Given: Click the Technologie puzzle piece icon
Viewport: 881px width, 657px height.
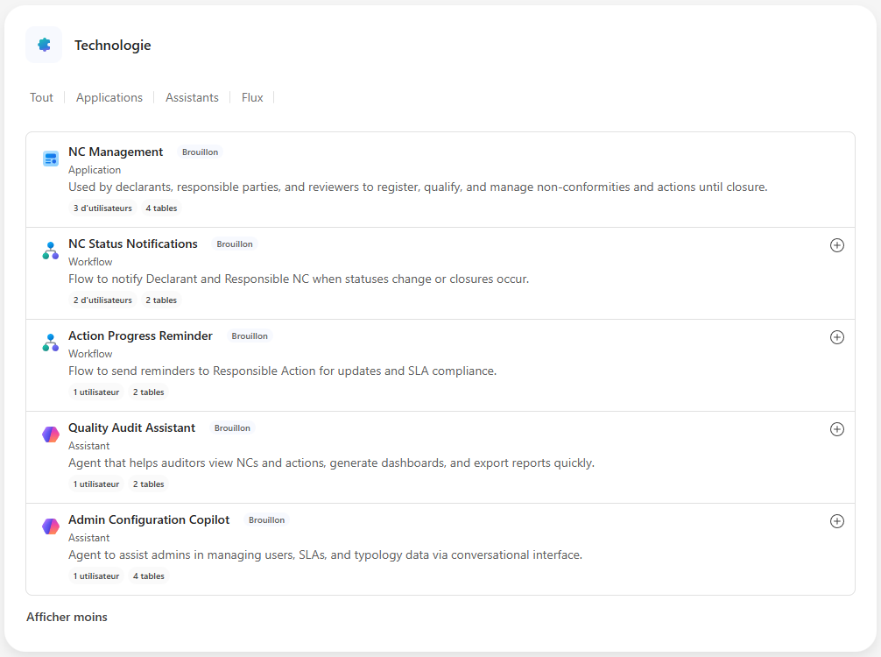Looking at the screenshot, I should pos(44,45).
